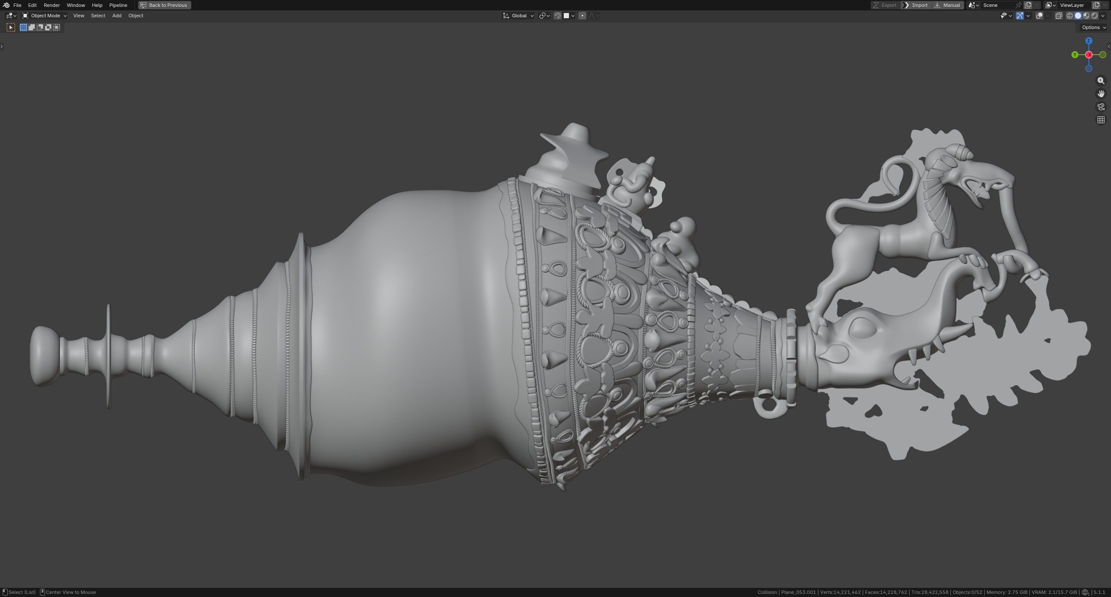Click the Manual button
The height and width of the screenshot is (597, 1111).
[947, 5]
